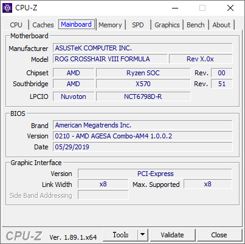This screenshot has width=245, height=244.
Task: Switch to the Bench tab
Action: (196, 25)
